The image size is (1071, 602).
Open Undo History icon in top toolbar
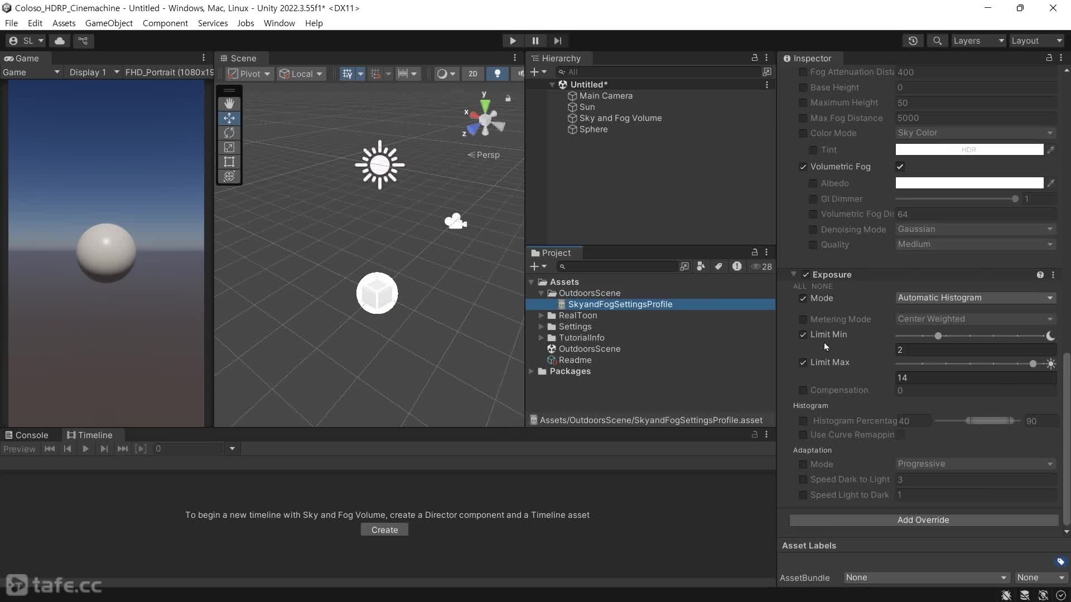coord(913,41)
